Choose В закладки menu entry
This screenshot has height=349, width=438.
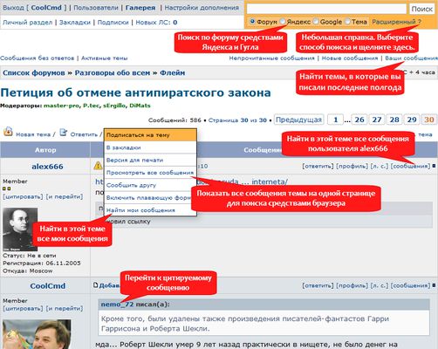[150, 147]
